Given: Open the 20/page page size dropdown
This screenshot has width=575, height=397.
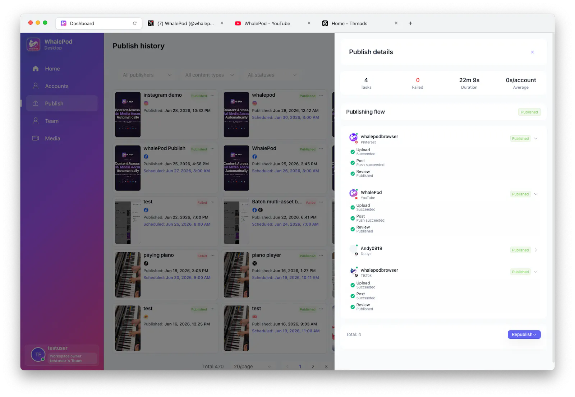Looking at the screenshot, I should coord(252,366).
